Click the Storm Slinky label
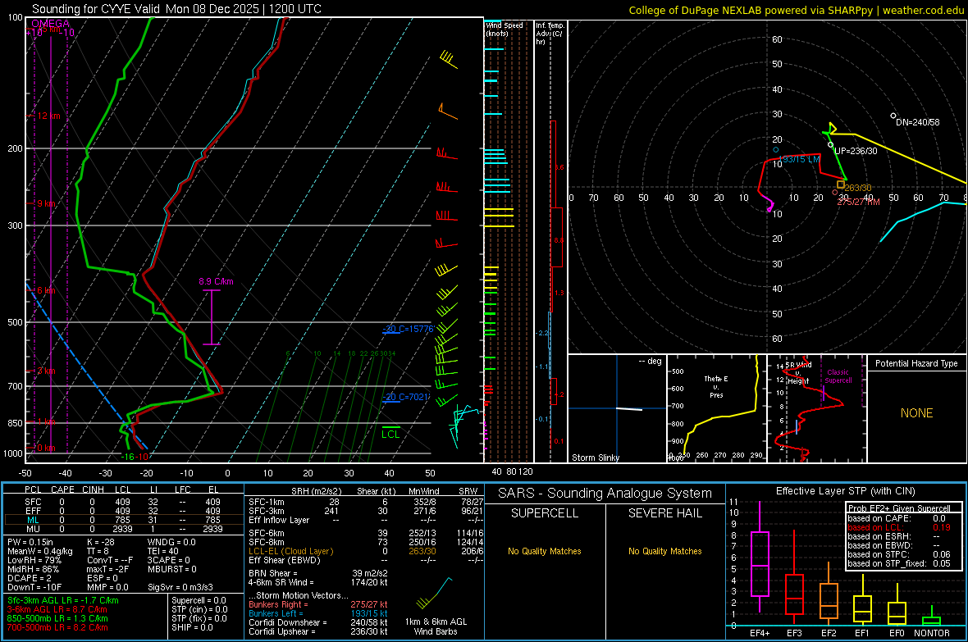The width and height of the screenshot is (968, 642). click(x=595, y=458)
